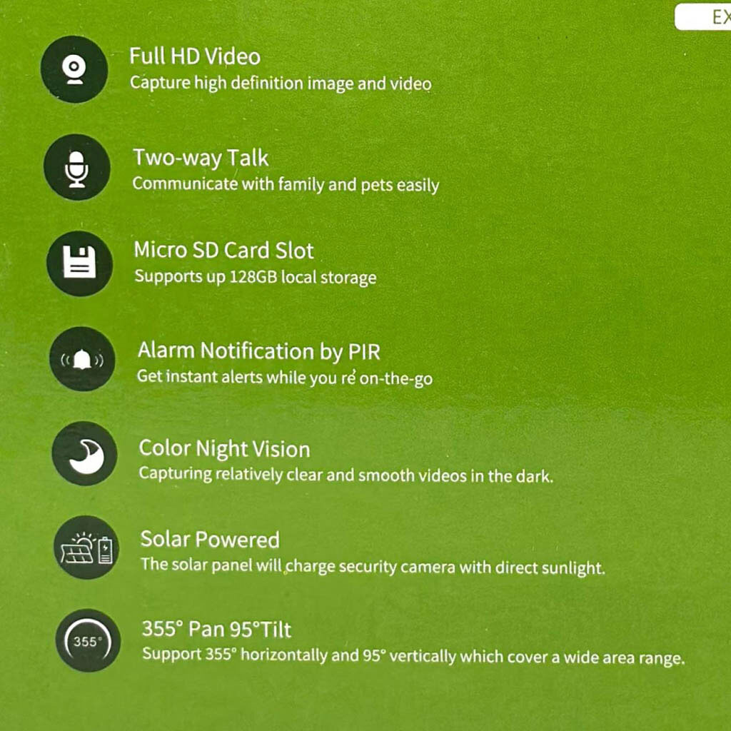Viewport: 731px width, 731px height.
Task: Select the Two-way Talk heading
Action: pos(201,158)
